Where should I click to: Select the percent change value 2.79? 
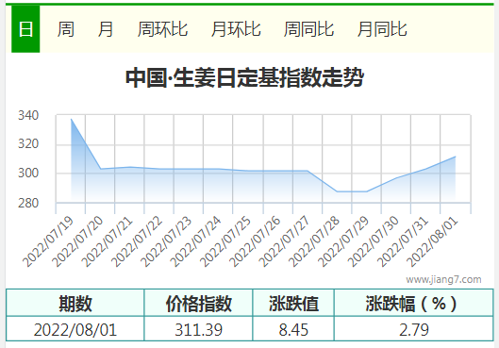[414, 329]
